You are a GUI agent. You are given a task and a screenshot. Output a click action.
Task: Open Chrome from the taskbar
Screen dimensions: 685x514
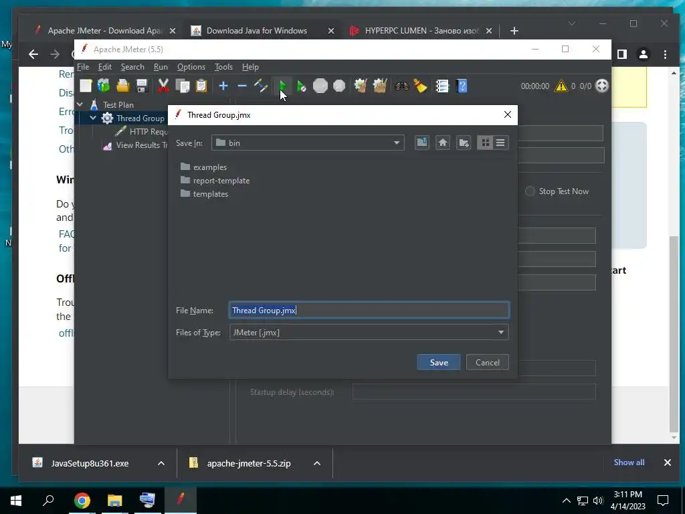82,500
